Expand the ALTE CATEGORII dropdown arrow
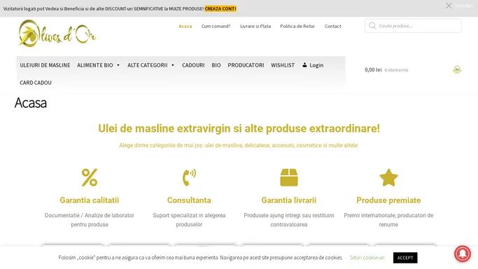Image resolution: width=478 pixels, height=269 pixels. tap(173, 65)
